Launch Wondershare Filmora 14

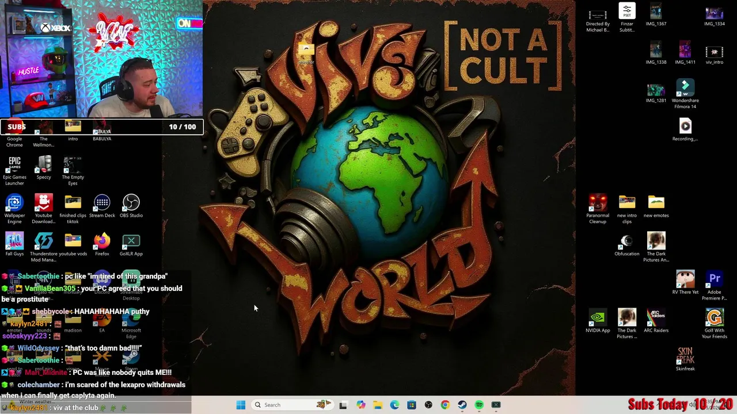pyautogui.click(x=685, y=94)
